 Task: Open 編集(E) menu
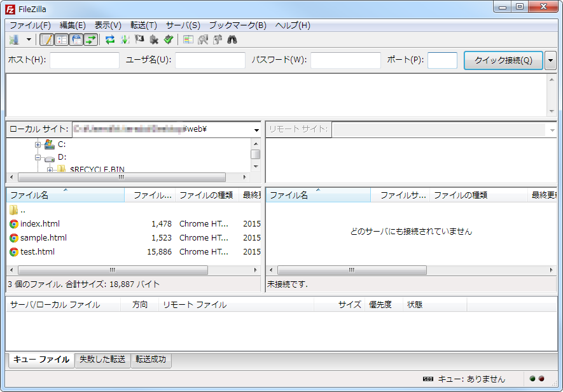tap(73, 25)
